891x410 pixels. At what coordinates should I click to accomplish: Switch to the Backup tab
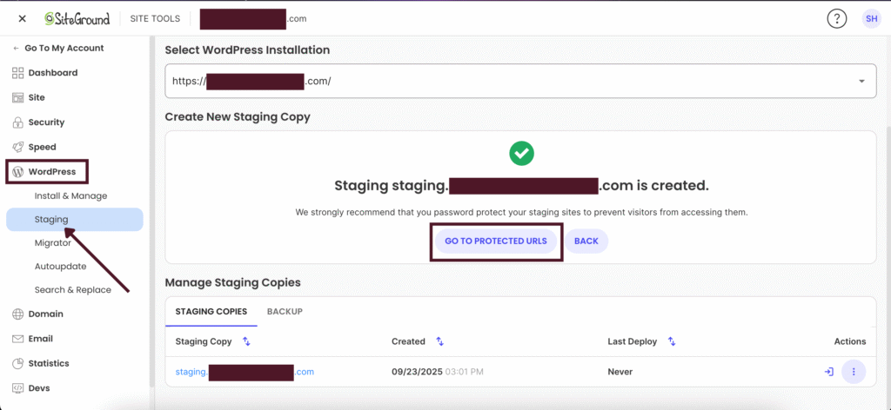coord(285,311)
